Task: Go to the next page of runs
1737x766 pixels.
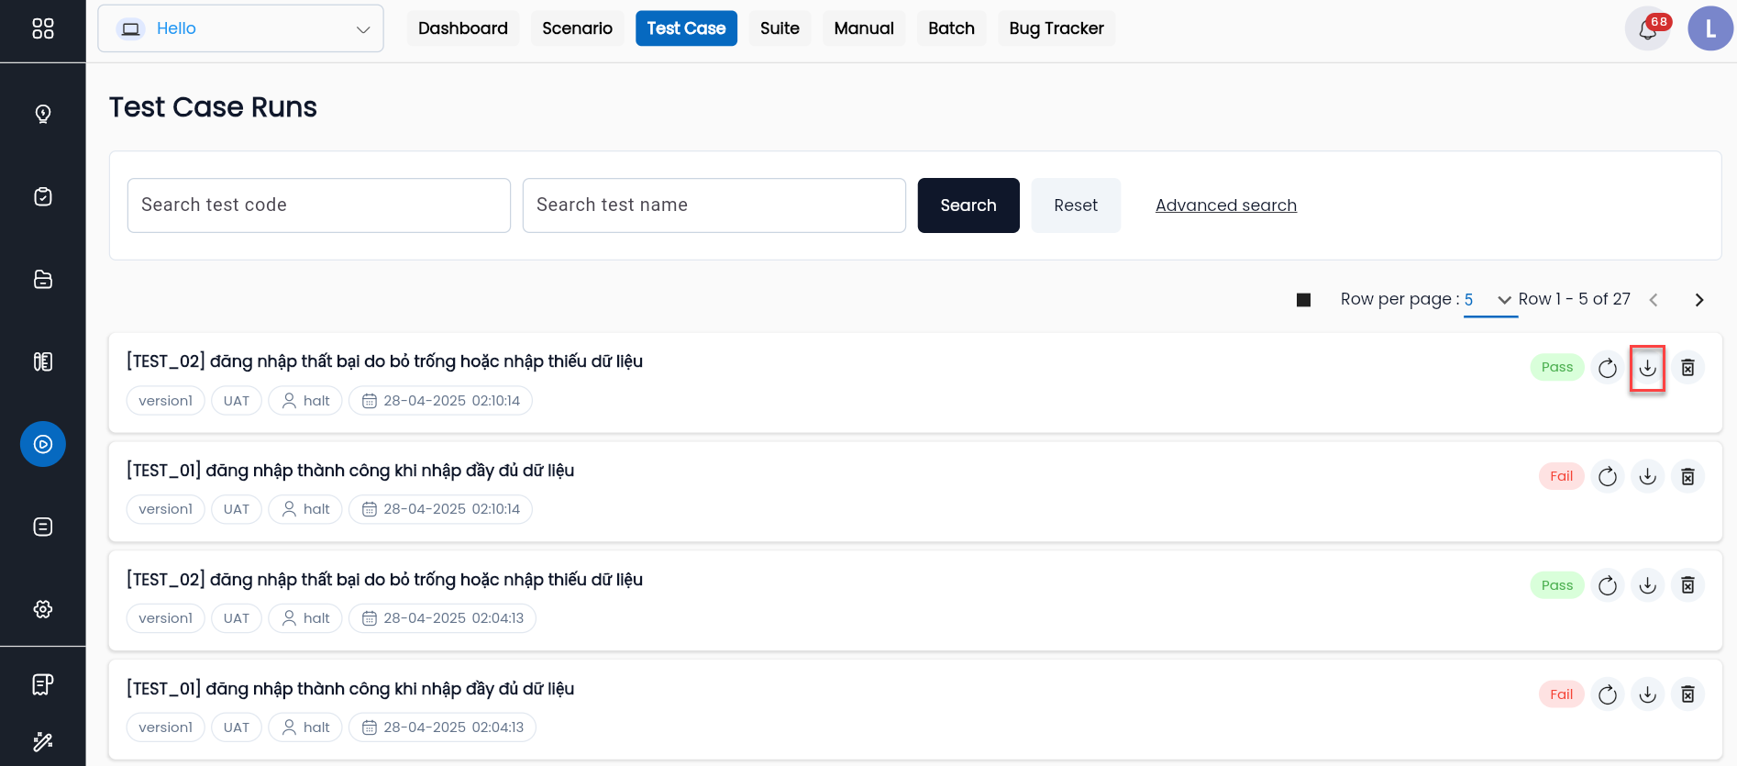Action: tap(1699, 300)
